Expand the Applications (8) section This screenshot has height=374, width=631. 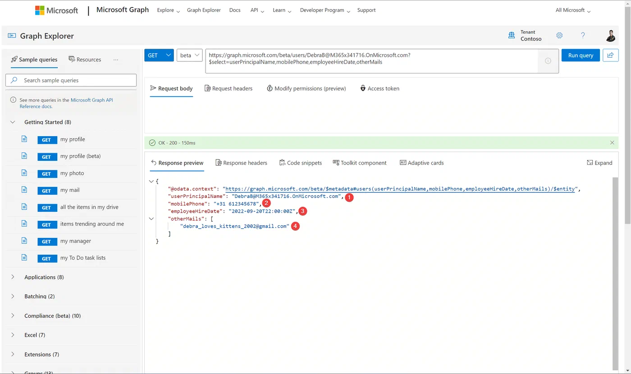coord(13,277)
